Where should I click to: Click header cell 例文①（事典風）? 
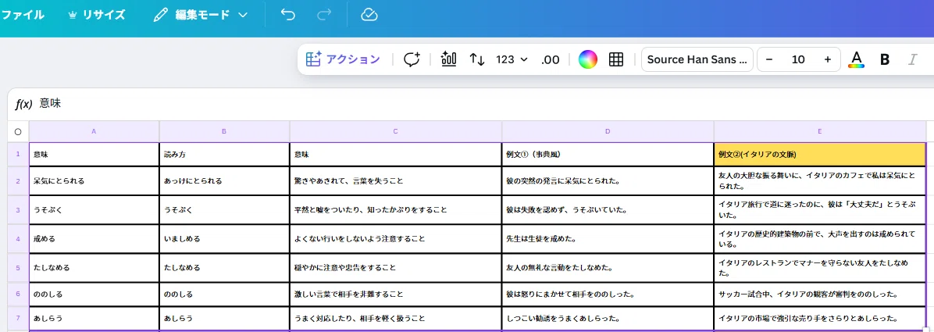608,155
